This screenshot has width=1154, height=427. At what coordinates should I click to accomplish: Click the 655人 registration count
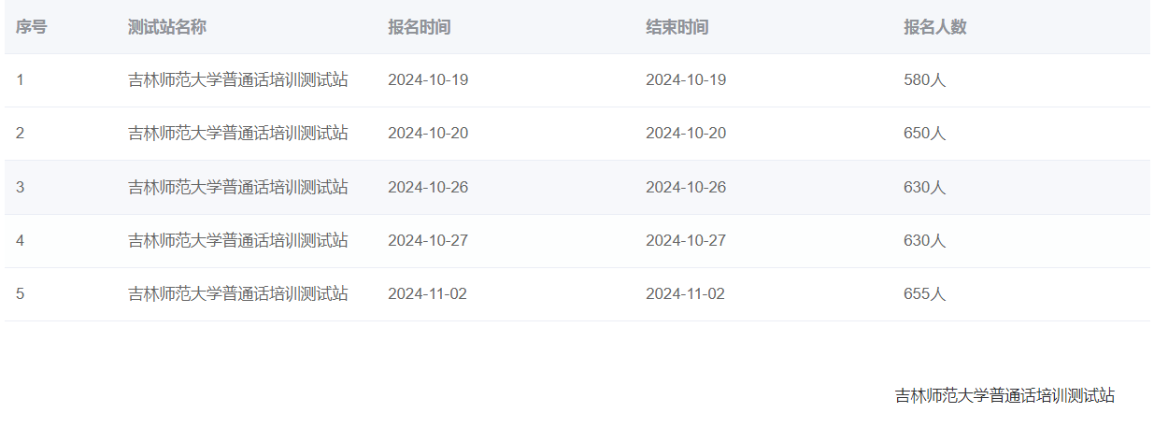[x=924, y=294]
